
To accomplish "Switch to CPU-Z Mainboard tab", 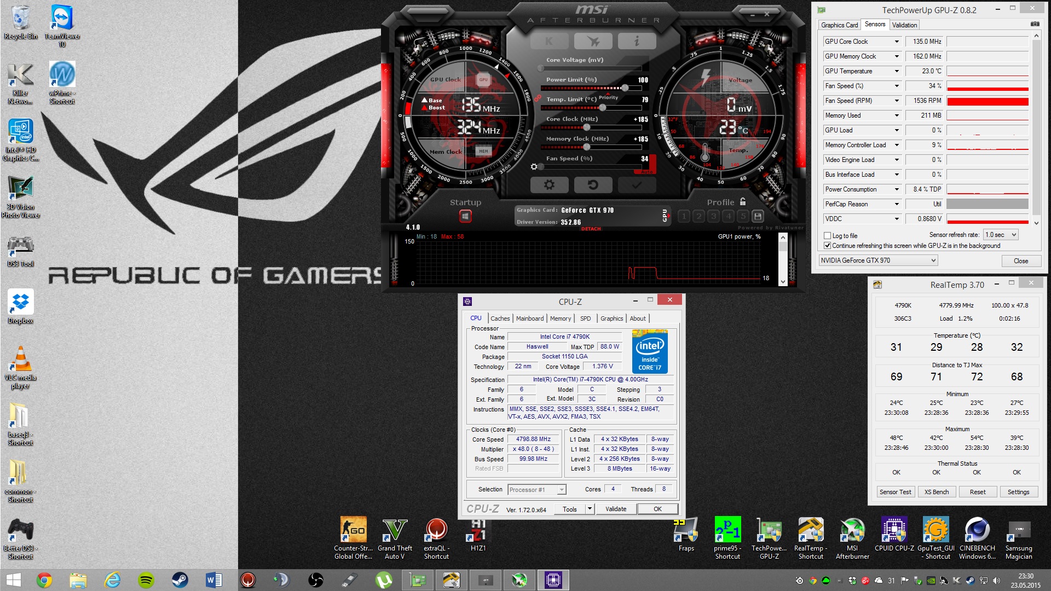I will [x=530, y=318].
